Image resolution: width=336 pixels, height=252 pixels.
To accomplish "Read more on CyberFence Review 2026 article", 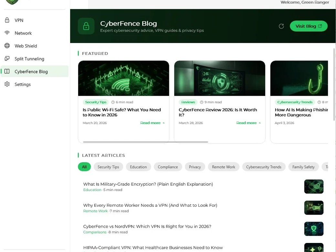I will [x=248, y=123].
